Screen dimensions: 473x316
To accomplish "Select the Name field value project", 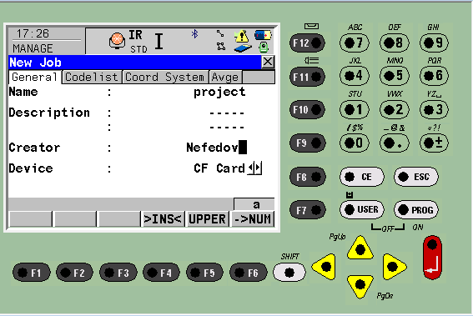I will point(219,92).
